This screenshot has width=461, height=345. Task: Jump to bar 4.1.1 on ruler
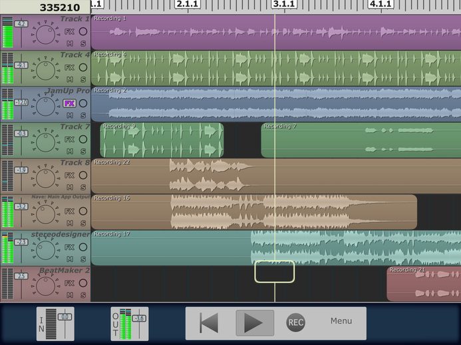(381, 4)
